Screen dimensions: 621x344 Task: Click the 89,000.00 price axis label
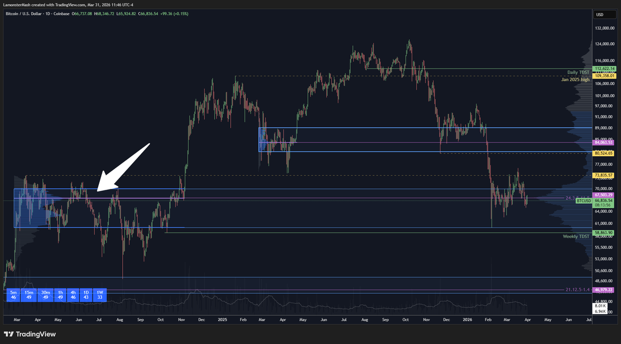(603, 128)
